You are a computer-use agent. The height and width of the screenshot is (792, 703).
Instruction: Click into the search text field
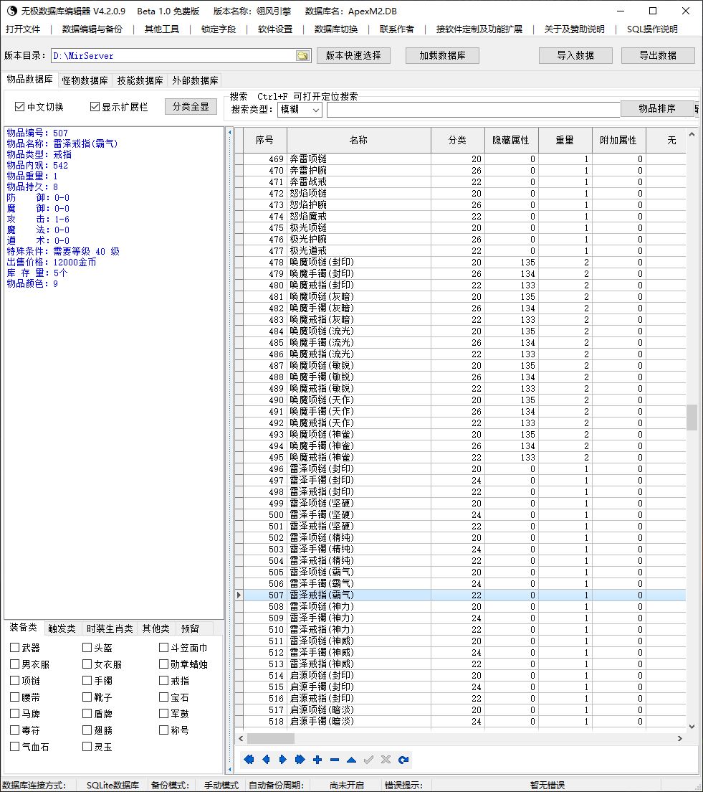pyautogui.click(x=473, y=110)
